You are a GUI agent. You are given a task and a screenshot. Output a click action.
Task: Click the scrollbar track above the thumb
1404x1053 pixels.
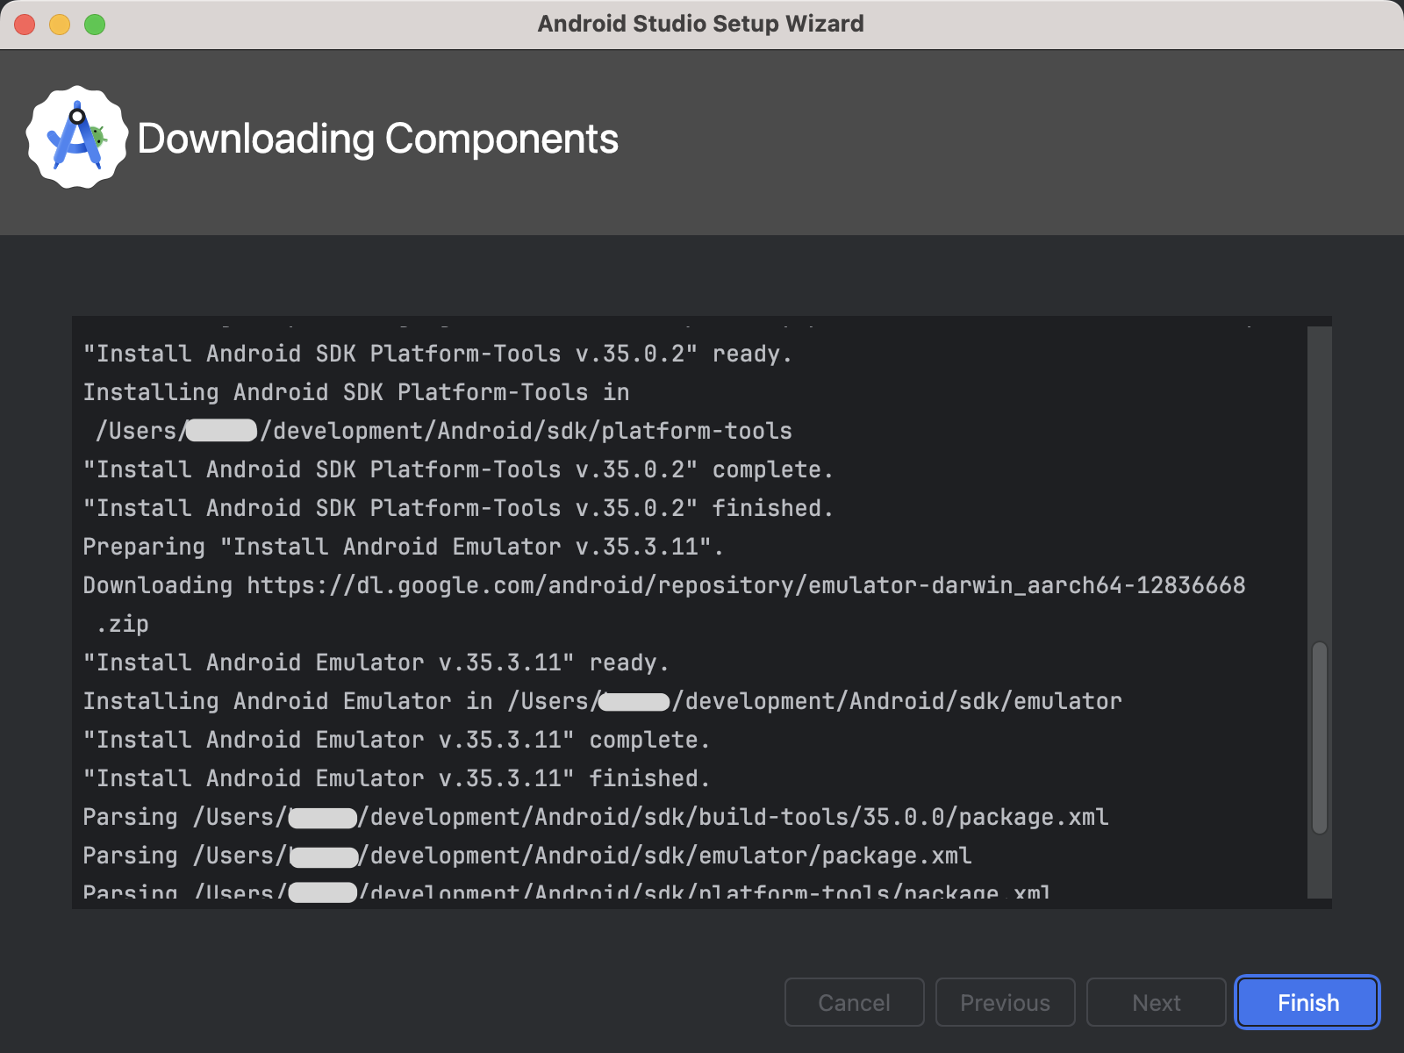point(1319,483)
